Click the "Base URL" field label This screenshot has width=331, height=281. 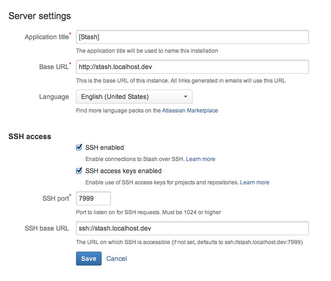54,67
